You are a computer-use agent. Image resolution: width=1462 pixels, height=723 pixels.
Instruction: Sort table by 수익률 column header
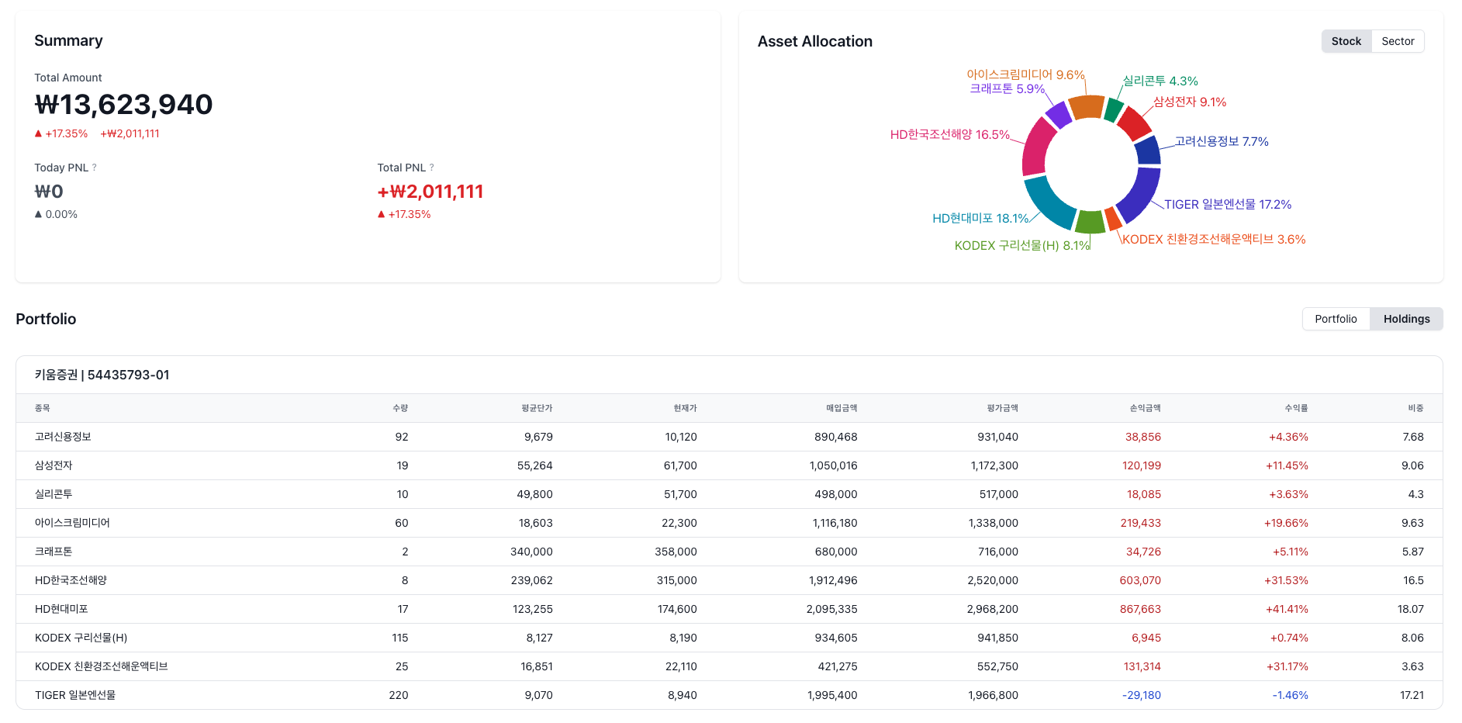(1296, 408)
